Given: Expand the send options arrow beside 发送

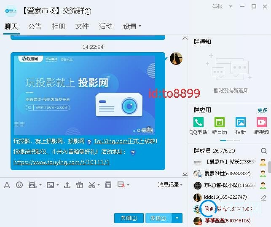Looking at the screenshot, I should coord(177,218).
